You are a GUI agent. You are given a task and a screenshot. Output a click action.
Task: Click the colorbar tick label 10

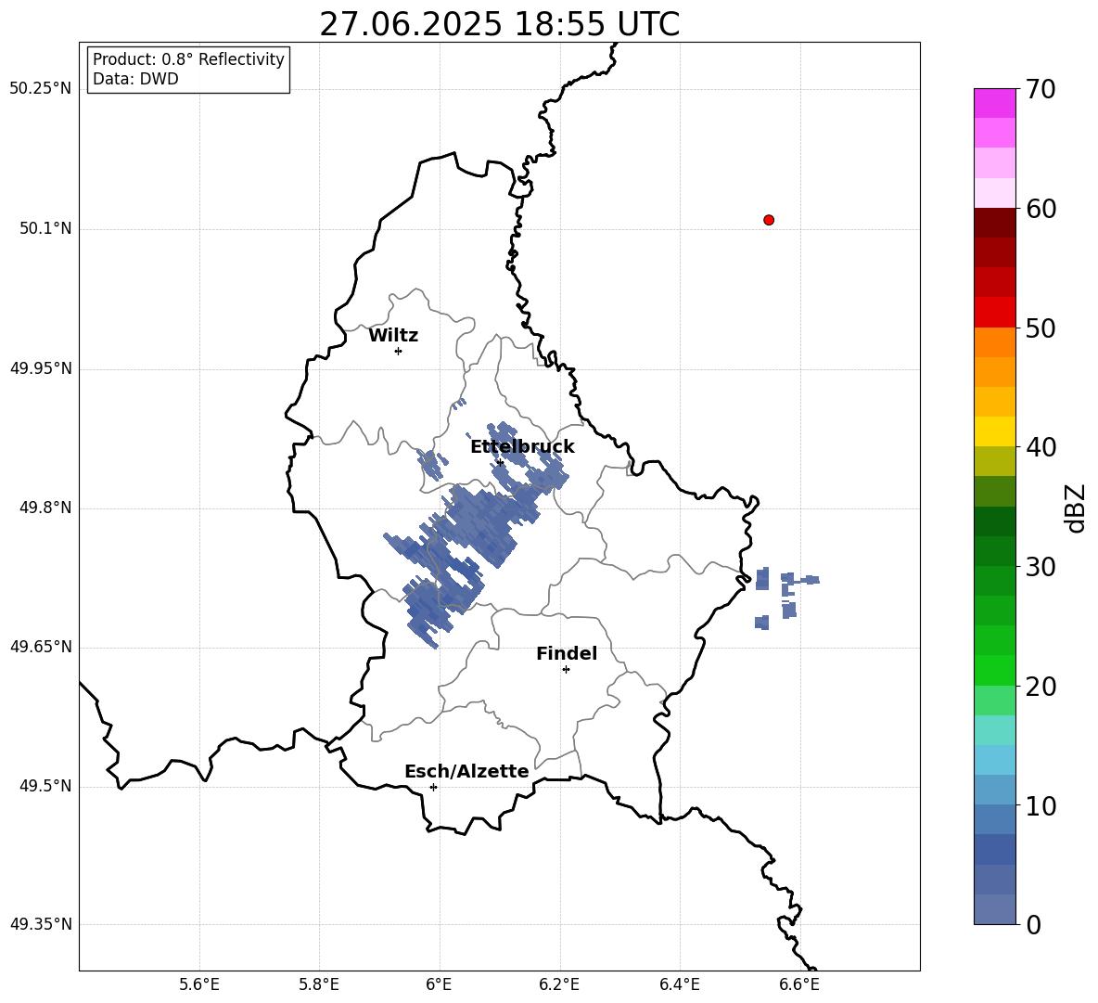click(1041, 805)
